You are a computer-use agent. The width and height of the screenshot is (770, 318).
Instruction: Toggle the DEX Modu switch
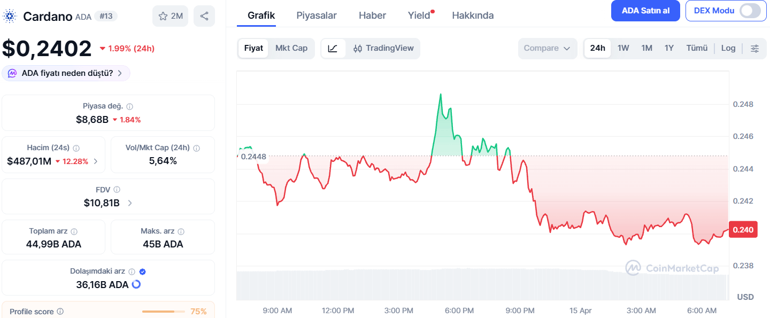(750, 11)
